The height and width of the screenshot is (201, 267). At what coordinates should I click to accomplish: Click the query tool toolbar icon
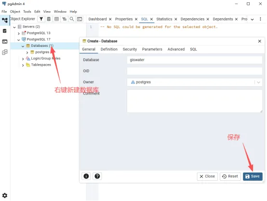click(x=49, y=19)
